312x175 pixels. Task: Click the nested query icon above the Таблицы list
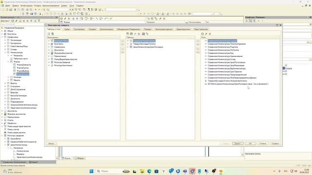pyautogui.click(x=131, y=34)
